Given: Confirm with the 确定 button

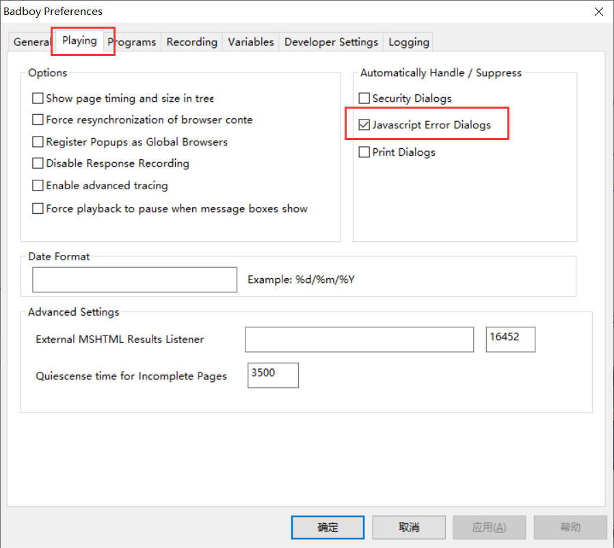Looking at the screenshot, I should tap(328, 528).
